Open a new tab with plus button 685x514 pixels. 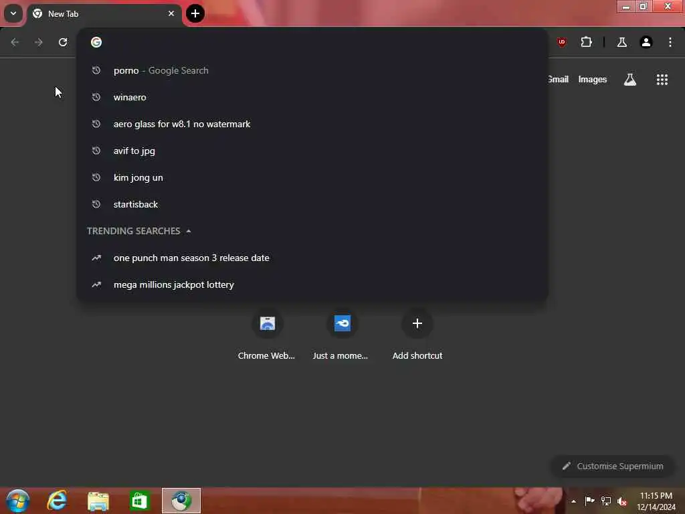pos(195,13)
